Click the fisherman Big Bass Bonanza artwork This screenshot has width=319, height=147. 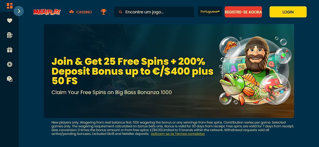[x=255, y=71]
